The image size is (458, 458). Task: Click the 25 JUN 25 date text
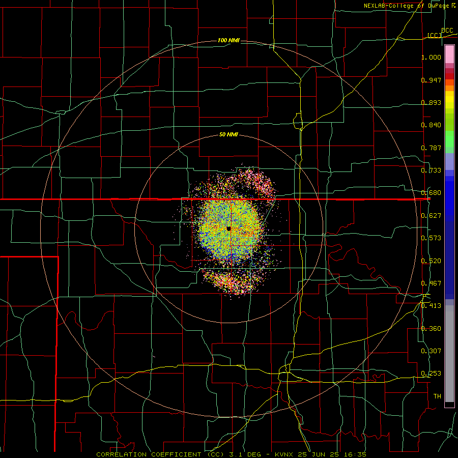click(319, 454)
